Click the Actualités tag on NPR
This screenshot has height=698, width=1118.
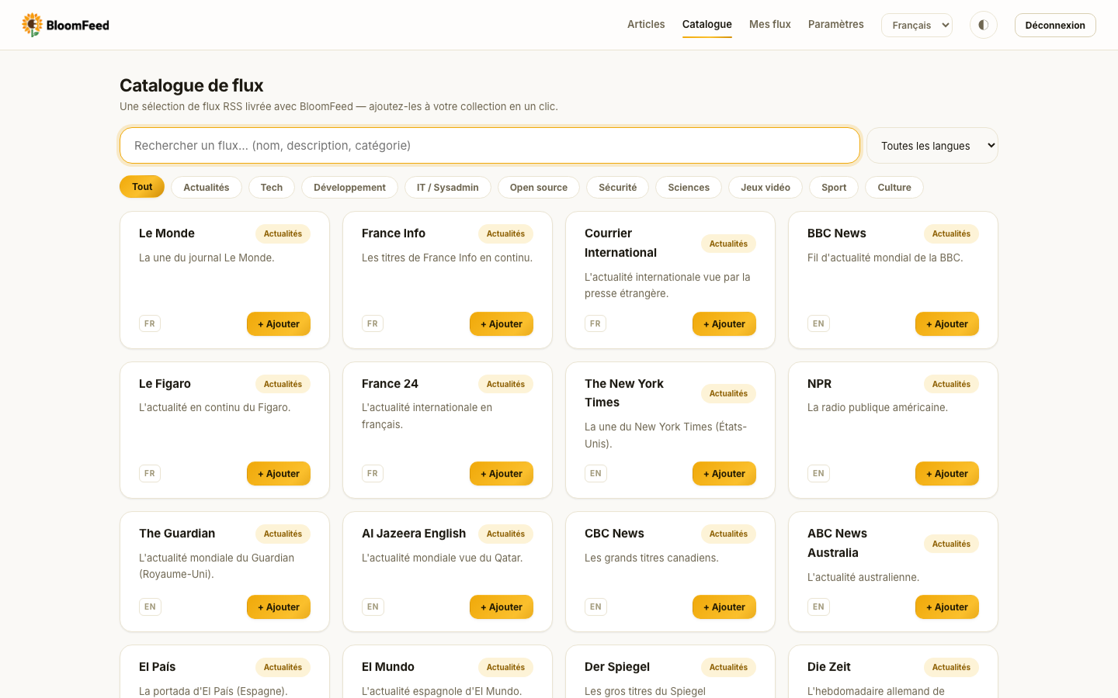point(951,384)
